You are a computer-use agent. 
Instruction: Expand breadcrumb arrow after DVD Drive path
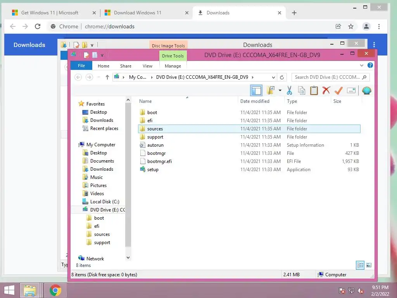(x=253, y=77)
